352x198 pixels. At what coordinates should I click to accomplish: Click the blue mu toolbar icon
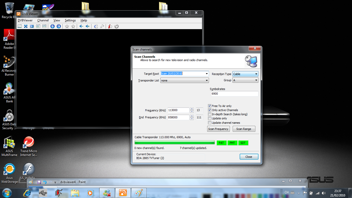32,26
